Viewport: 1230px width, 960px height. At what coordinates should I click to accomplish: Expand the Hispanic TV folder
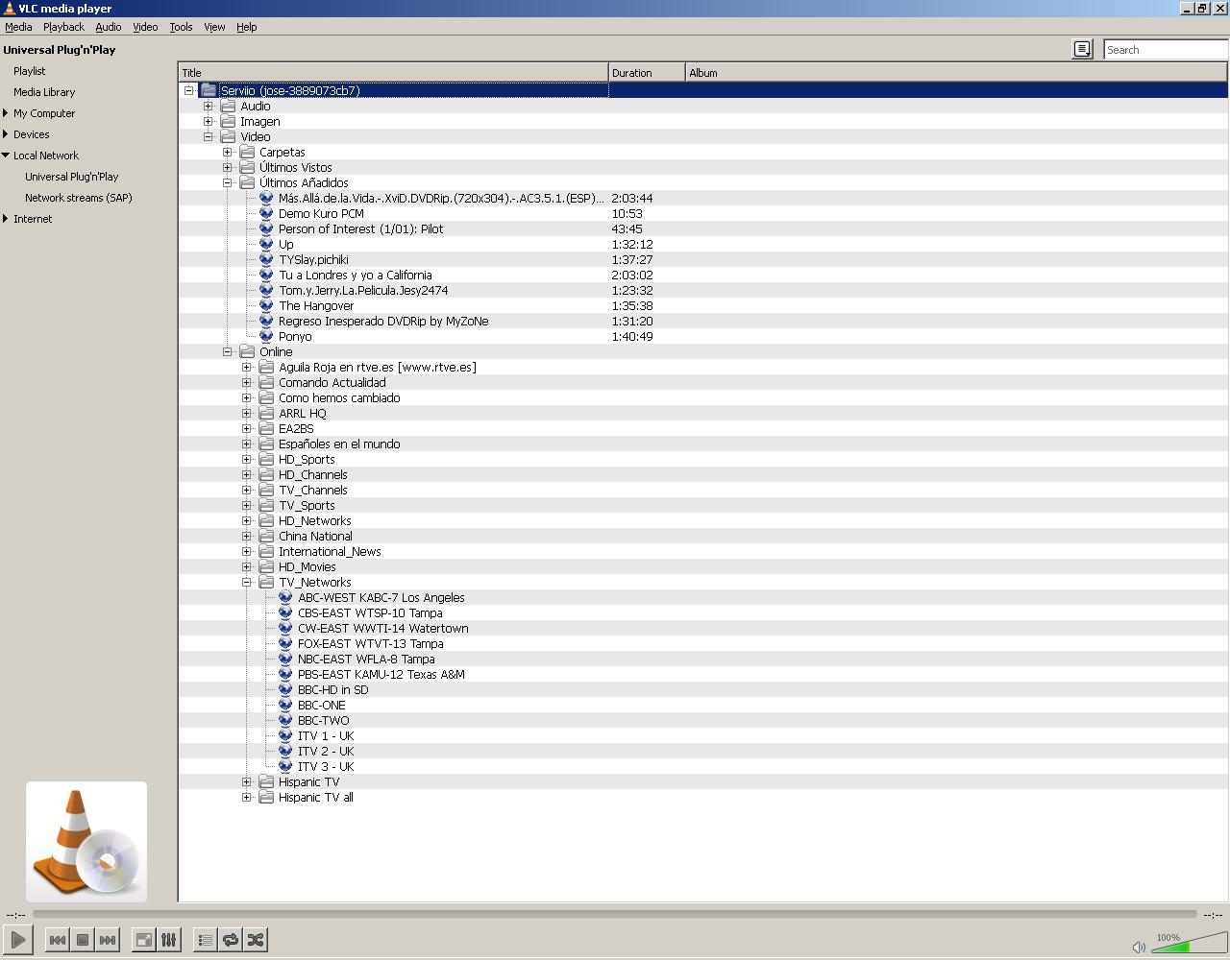pyautogui.click(x=247, y=781)
